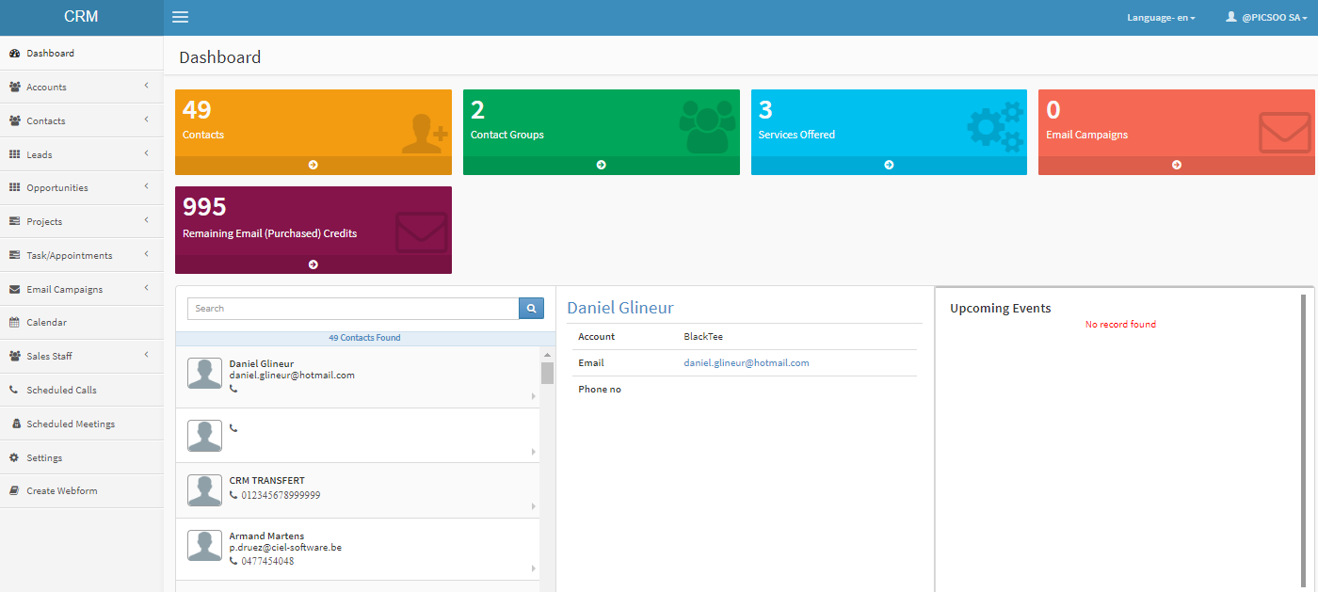Expand the Email Campaigns sidebar chevron
Image resolution: width=1318 pixels, height=592 pixels.
[x=147, y=288]
